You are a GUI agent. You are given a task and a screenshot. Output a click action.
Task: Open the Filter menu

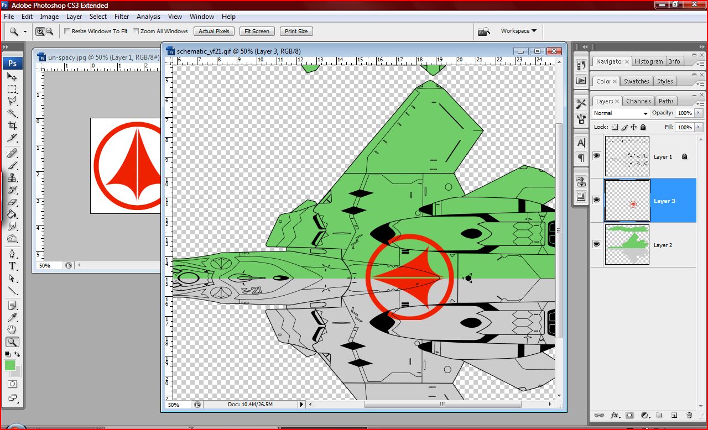[122, 17]
